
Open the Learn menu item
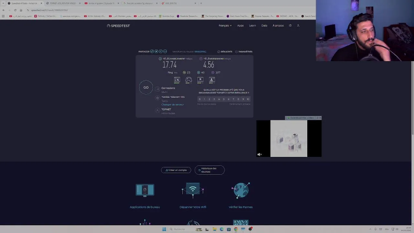[x=253, y=26]
